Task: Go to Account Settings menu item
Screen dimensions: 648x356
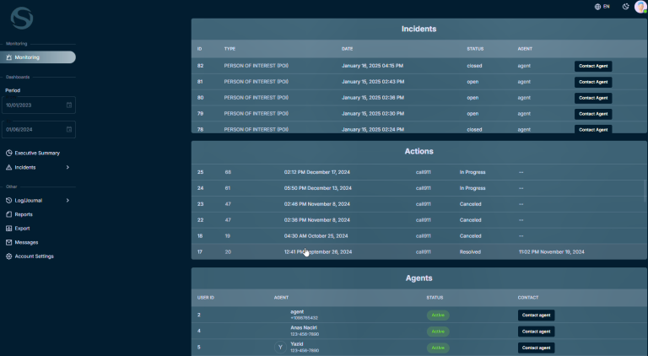Action: pyautogui.click(x=34, y=256)
